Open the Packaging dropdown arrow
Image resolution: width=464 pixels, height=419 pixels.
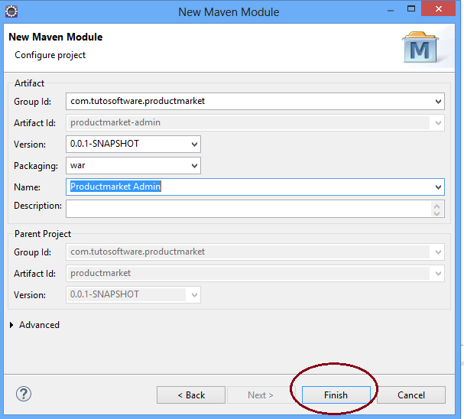click(194, 165)
